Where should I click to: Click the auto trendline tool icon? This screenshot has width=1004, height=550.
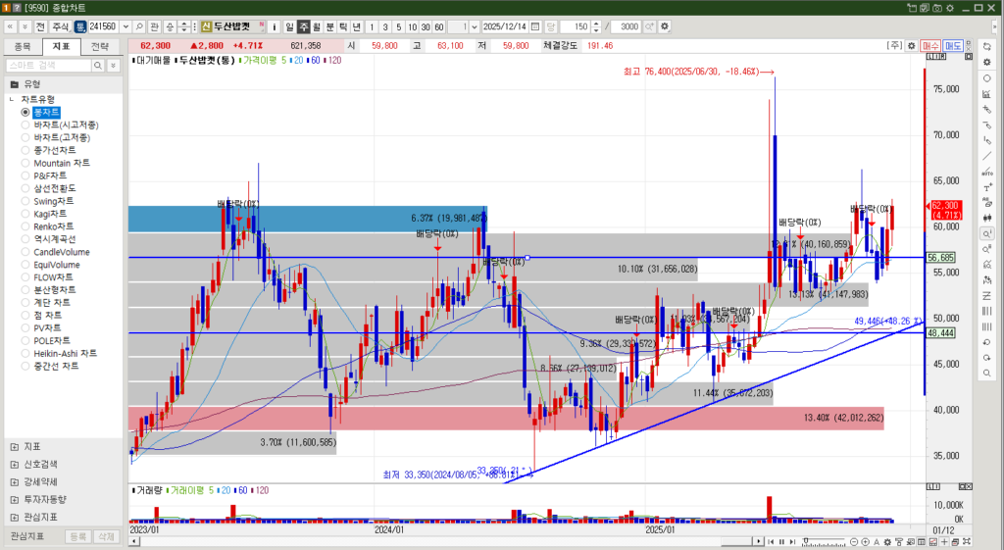pyautogui.click(x=987, y=173)
